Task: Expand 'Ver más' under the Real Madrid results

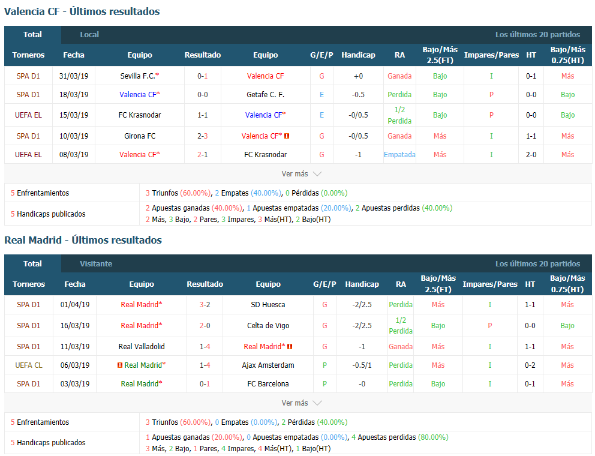Action: click(301, 403)
